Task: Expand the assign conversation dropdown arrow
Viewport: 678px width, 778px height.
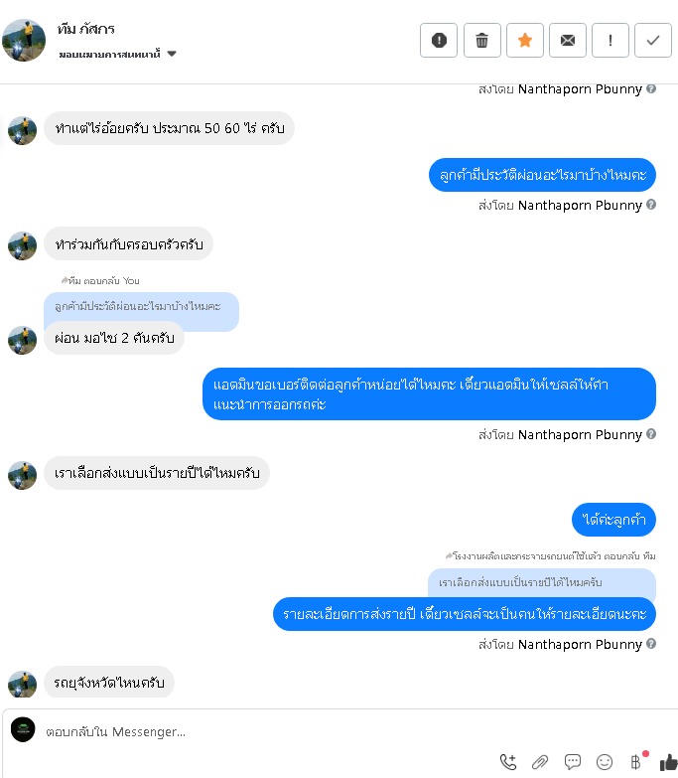Action: [x=172, y=54]
